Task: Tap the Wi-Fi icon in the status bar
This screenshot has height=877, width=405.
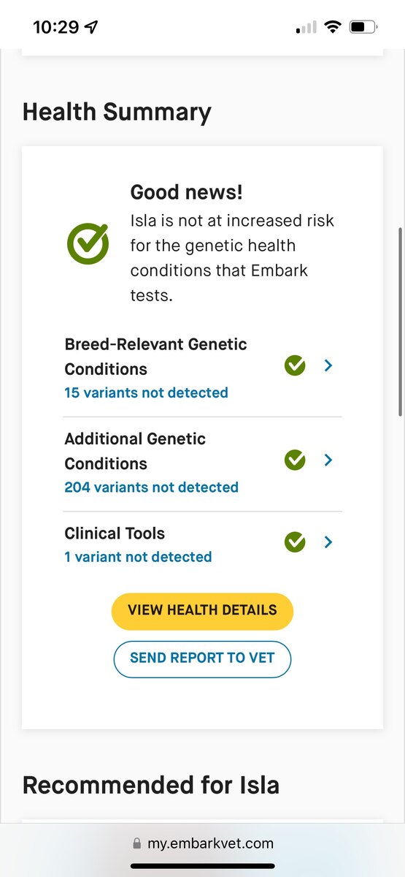Action: tap(333, 28)
